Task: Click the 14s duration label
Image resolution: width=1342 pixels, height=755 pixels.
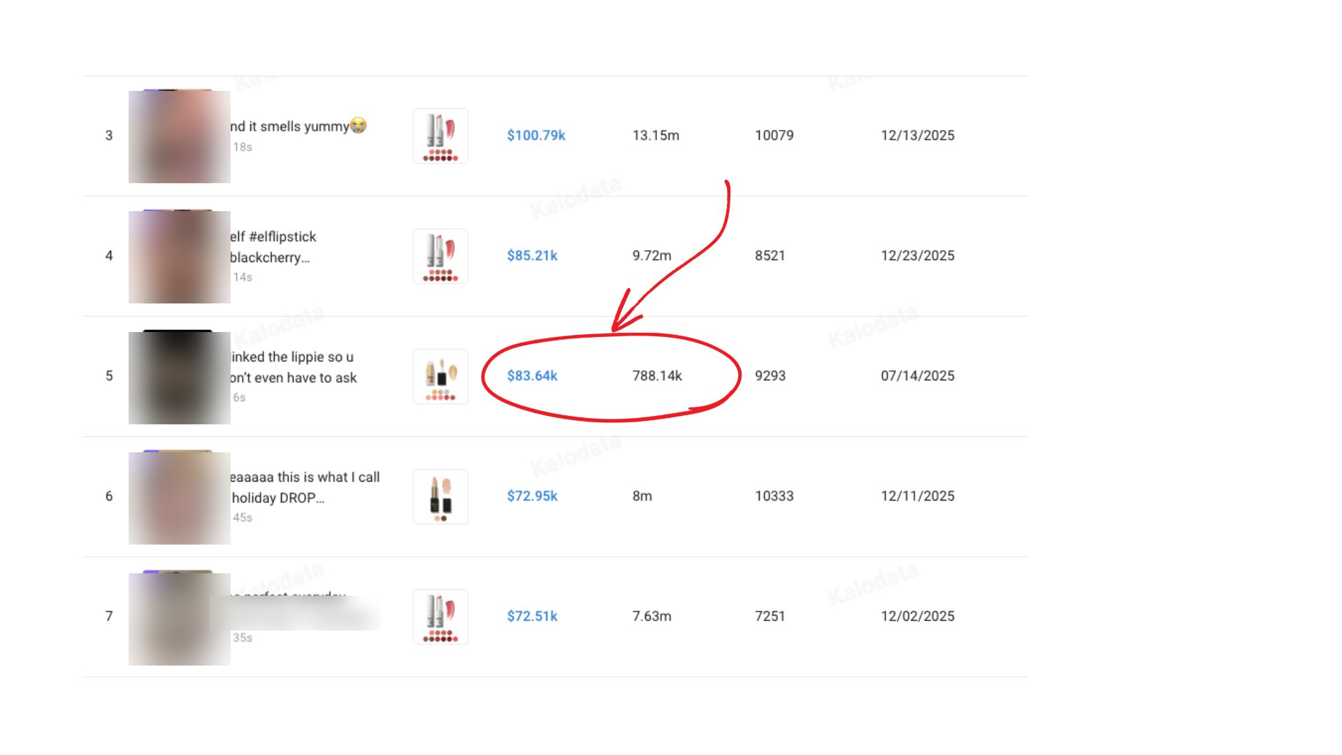Action: click(x=243, y=277)
